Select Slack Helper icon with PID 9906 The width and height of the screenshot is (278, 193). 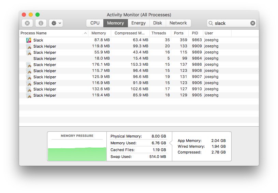coord(29,83)
